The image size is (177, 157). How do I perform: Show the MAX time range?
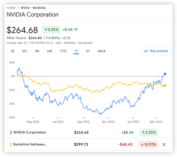point(102,51)
